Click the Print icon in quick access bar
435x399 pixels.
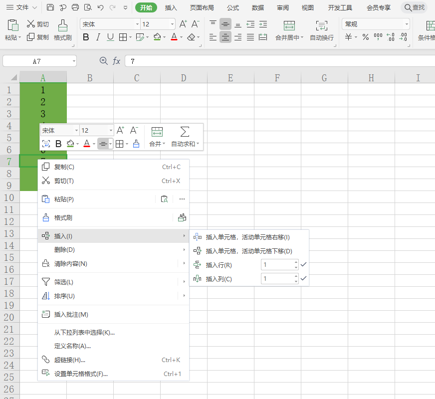[75, 7]
